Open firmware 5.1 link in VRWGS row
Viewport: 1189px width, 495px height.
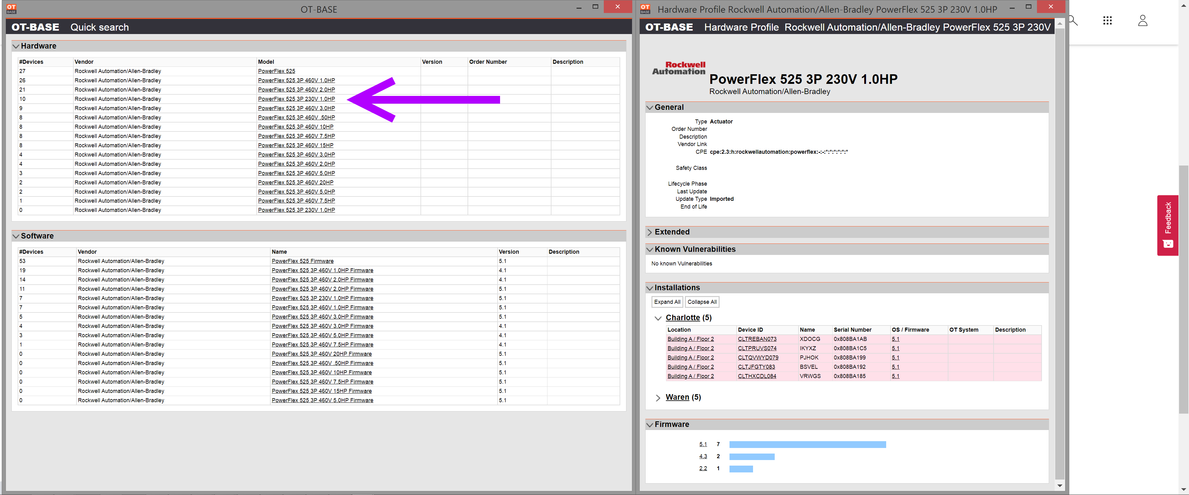click(895, 376)
